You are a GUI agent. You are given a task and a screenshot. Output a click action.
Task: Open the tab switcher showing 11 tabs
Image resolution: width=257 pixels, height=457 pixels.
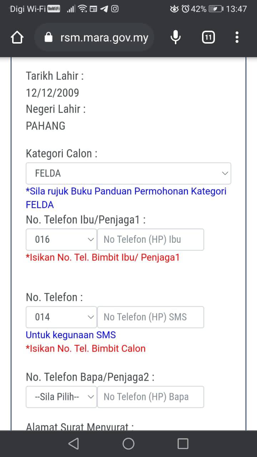(x=208, y=37)
